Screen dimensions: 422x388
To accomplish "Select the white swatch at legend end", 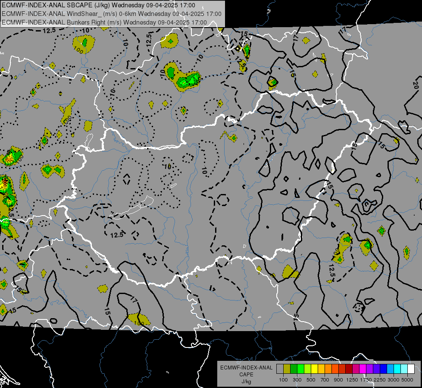I will click(x=411, y=369).
